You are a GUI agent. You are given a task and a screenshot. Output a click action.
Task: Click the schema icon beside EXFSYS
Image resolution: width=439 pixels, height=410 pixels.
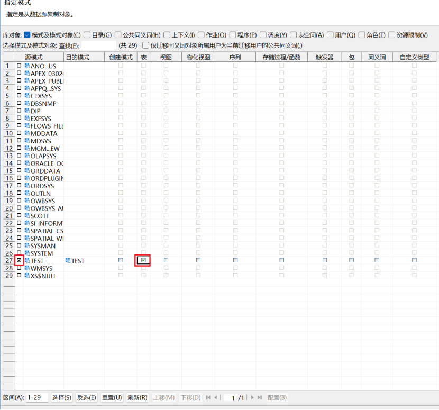27,118
